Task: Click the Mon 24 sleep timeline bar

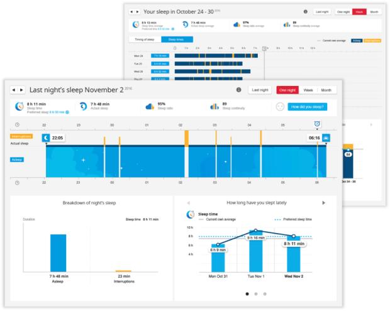Action: (216, 56)
